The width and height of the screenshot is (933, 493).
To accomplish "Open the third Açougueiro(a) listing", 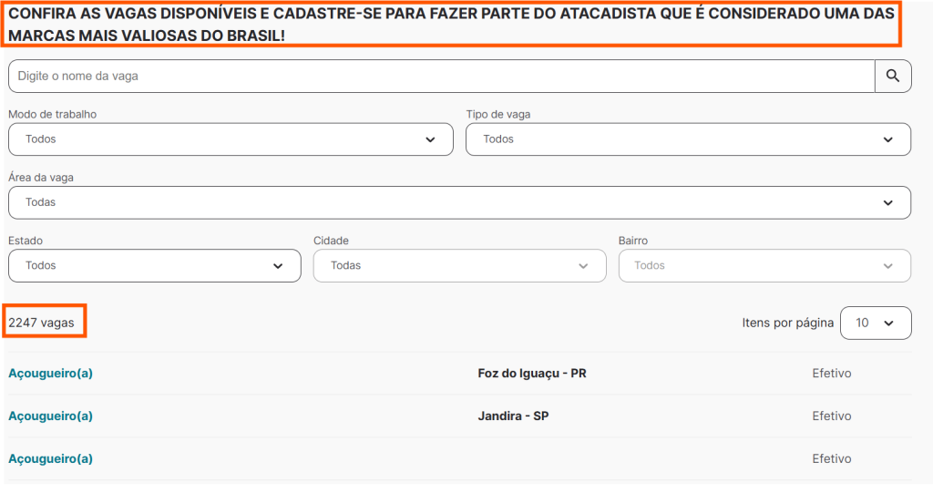I will tap(51, 459).
